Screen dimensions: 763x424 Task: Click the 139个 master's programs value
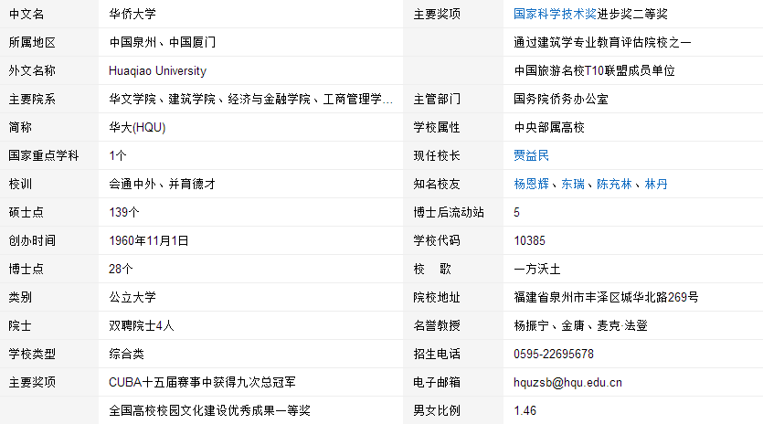[124, 212]
